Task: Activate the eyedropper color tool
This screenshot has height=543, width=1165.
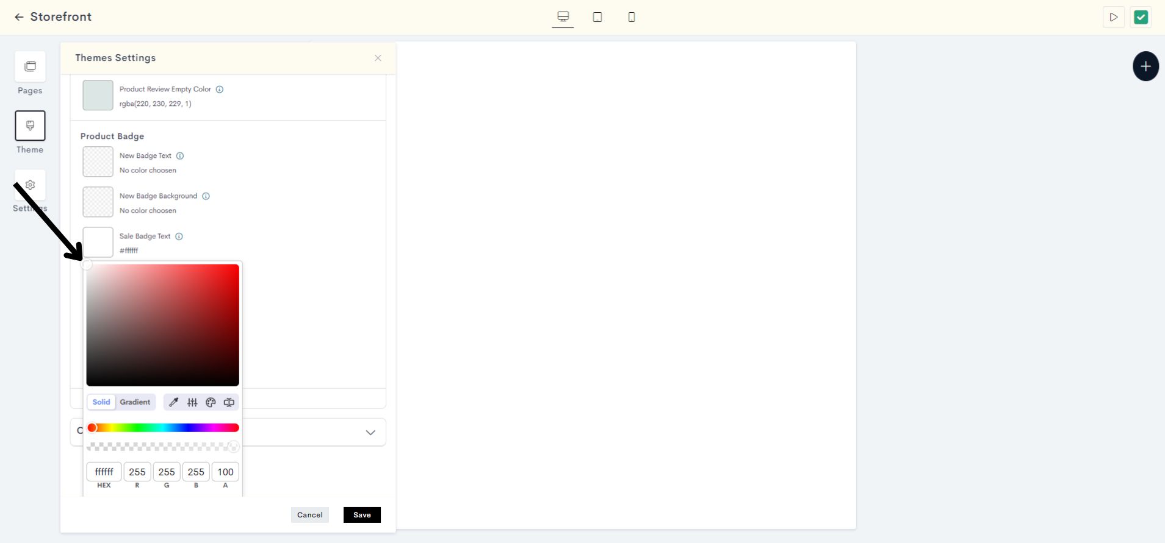Action: (173, 402)
